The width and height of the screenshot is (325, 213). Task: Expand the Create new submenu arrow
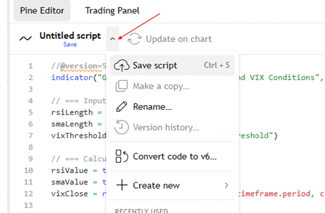click(226, 185)
